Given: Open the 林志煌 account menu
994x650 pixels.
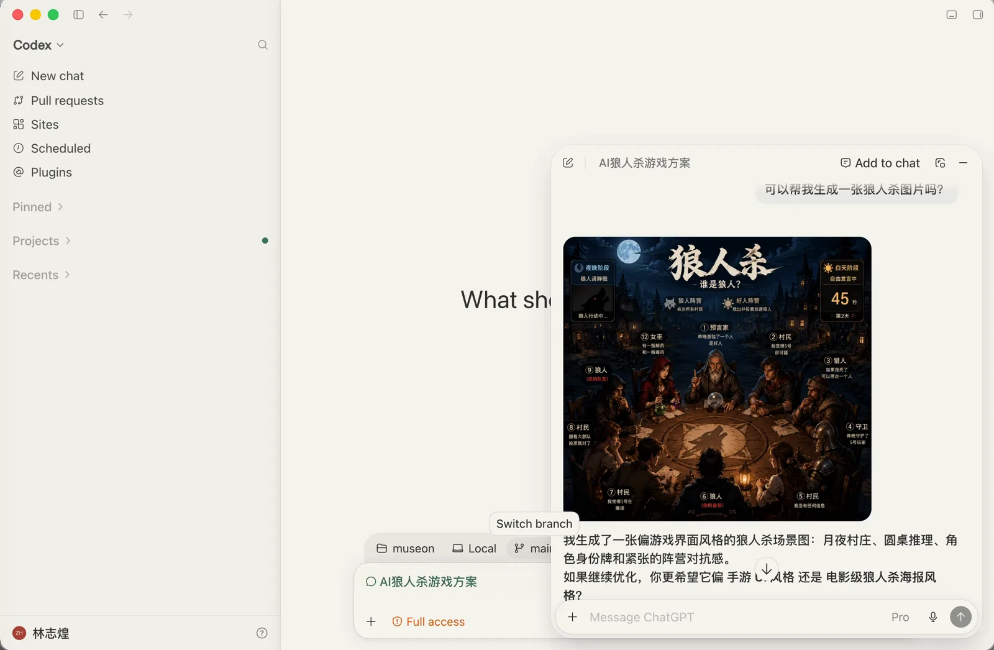Looking at the screenshot, I should (x=41, y=633).
